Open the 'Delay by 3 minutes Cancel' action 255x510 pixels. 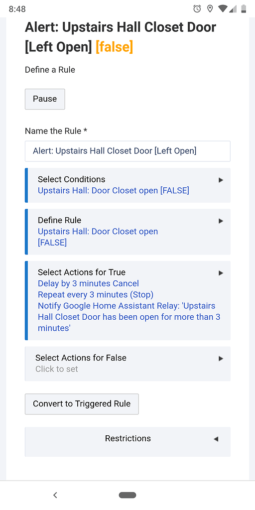pos(89,283)
